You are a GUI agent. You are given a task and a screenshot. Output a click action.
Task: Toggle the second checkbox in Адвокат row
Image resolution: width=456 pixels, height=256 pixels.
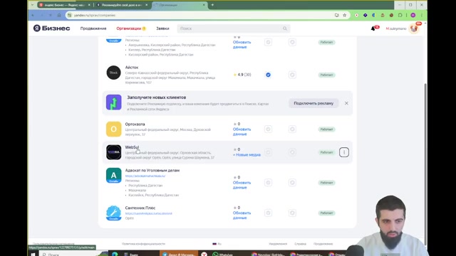pos(292,183)
